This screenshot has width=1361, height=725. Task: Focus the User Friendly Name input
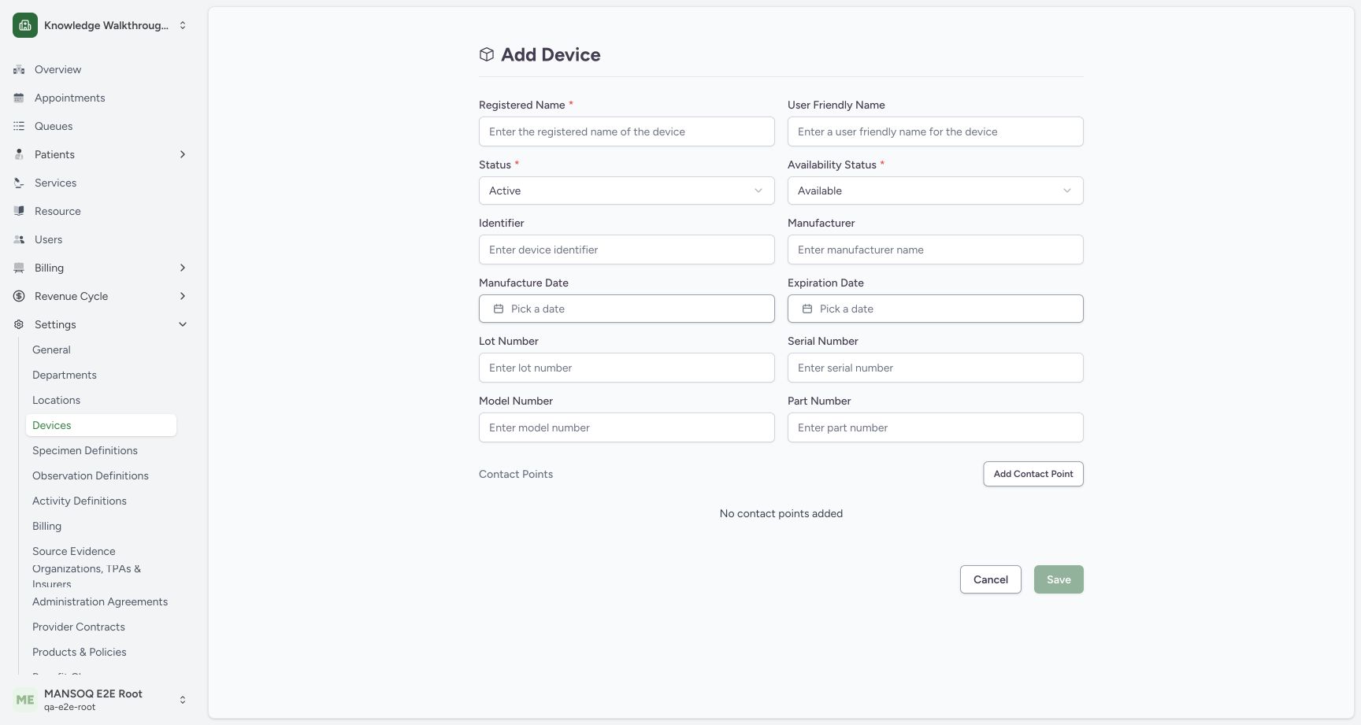point(936,131)
